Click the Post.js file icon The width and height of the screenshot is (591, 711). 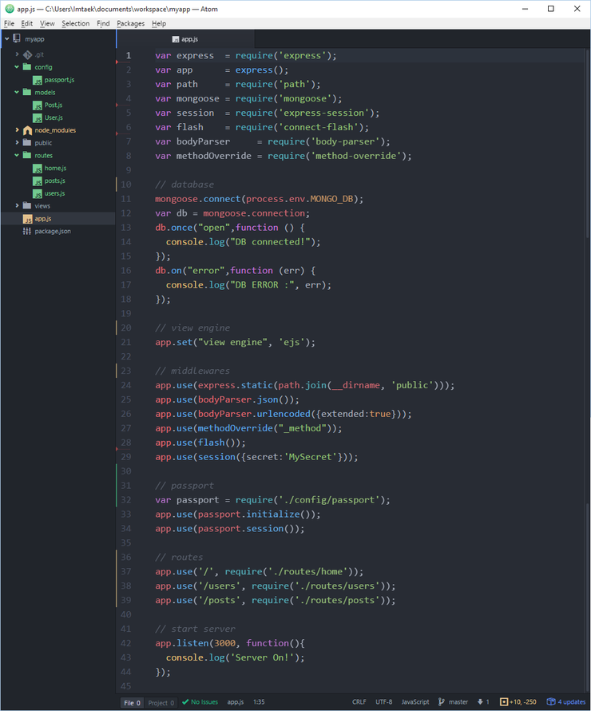pyautogui.click(x=38, y=105)
